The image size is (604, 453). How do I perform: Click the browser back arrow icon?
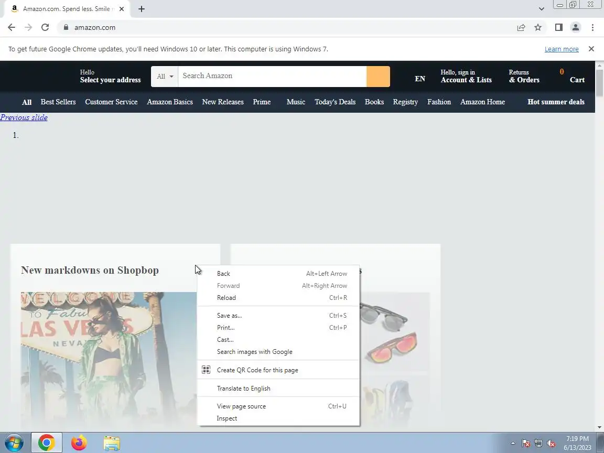12,27
